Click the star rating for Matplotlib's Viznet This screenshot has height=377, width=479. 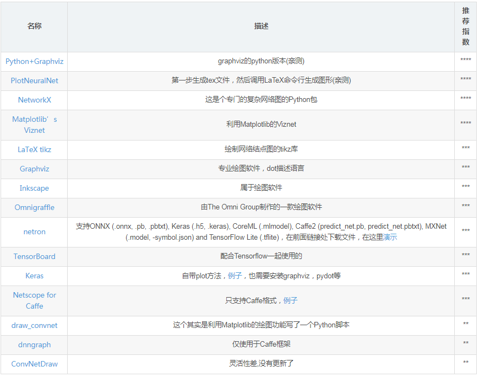(x=466, y=123)
